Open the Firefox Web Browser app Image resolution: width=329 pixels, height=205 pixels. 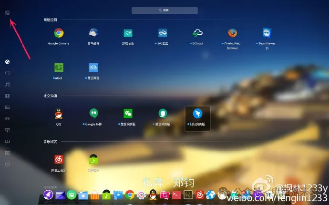click(232, 33)
